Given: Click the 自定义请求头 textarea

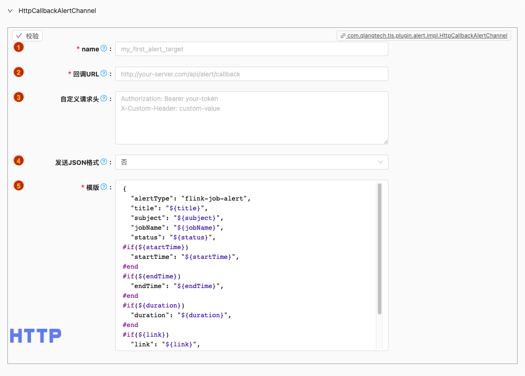Looking at the screenshot, I should pyautogui.click(x=251, y=118).
